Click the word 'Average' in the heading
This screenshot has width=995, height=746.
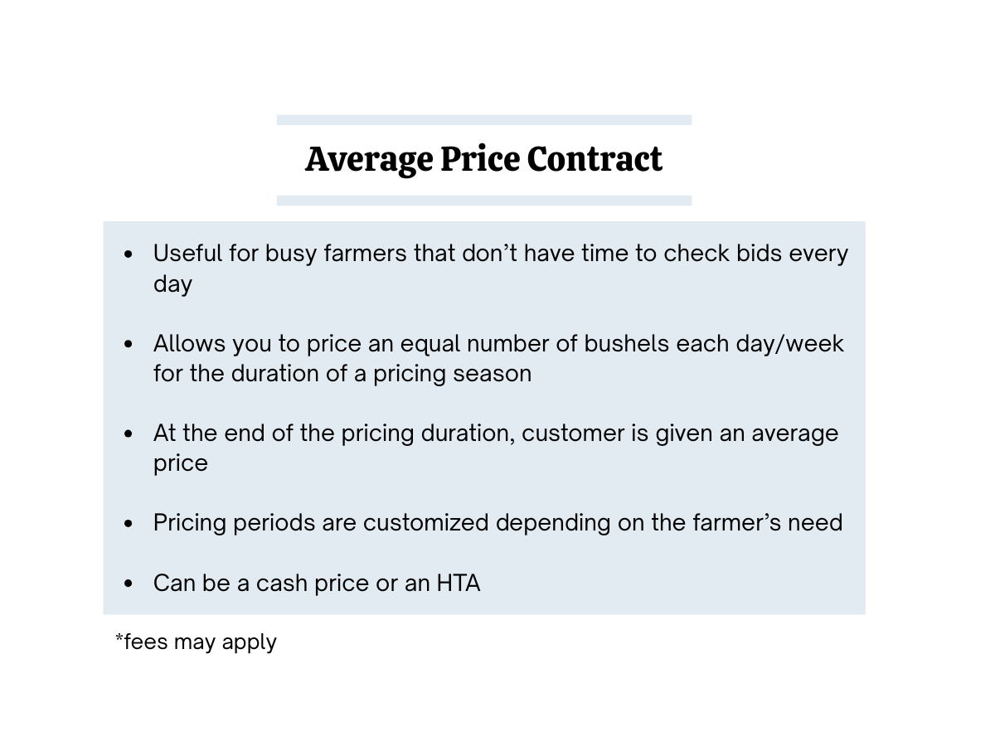(x=369, y=161)
